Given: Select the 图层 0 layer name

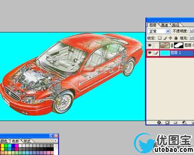Looking at the screenshot, I should (x=189, y=45).
